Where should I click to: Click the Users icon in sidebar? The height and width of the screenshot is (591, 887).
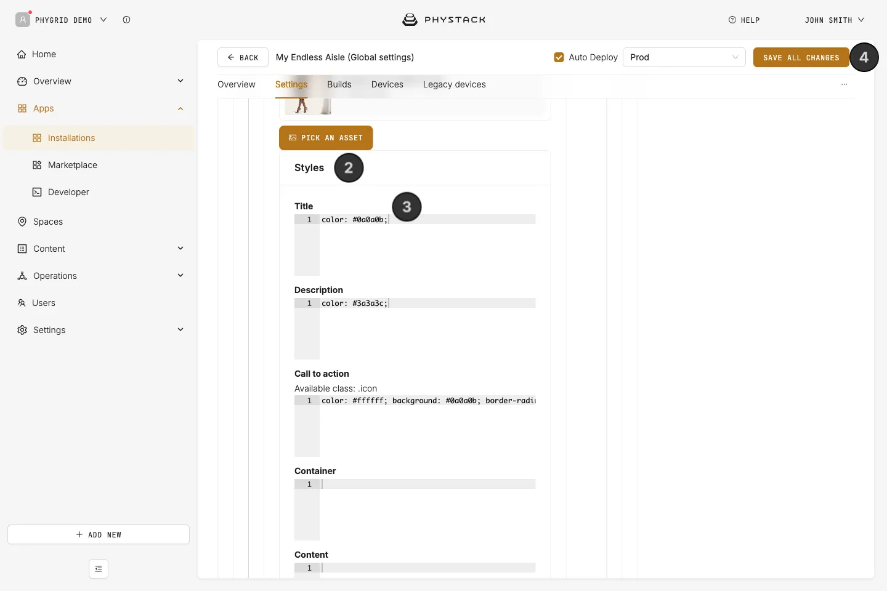[x=22, y=303]
